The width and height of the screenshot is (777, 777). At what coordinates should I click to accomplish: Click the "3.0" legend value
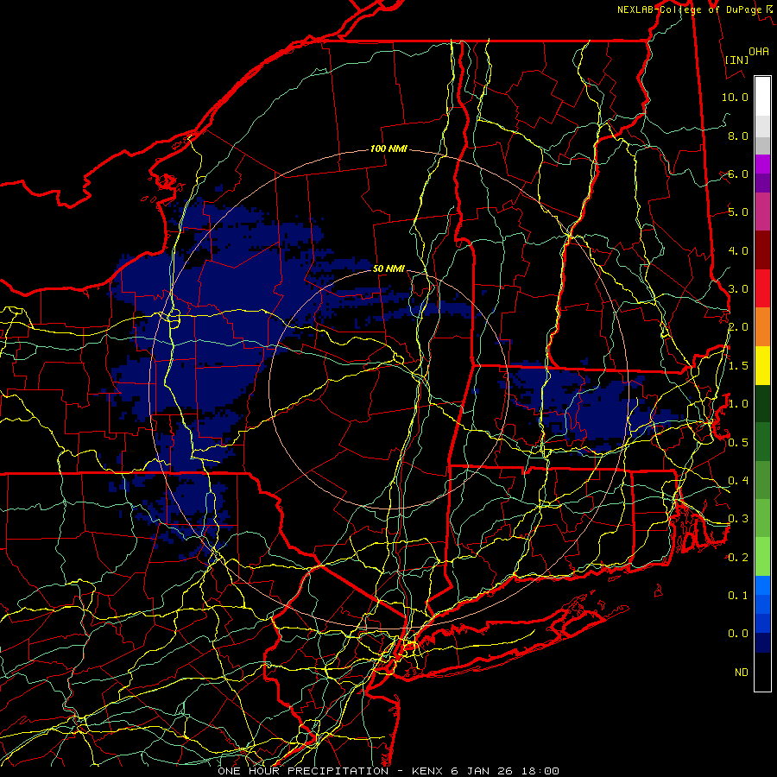click(738, 288)
